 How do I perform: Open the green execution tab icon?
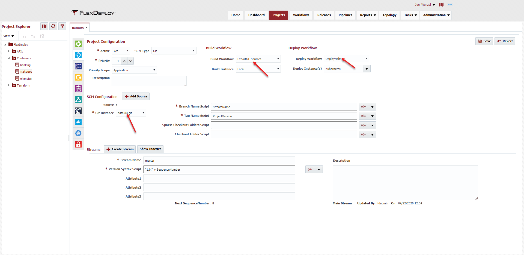coord(78,44)
